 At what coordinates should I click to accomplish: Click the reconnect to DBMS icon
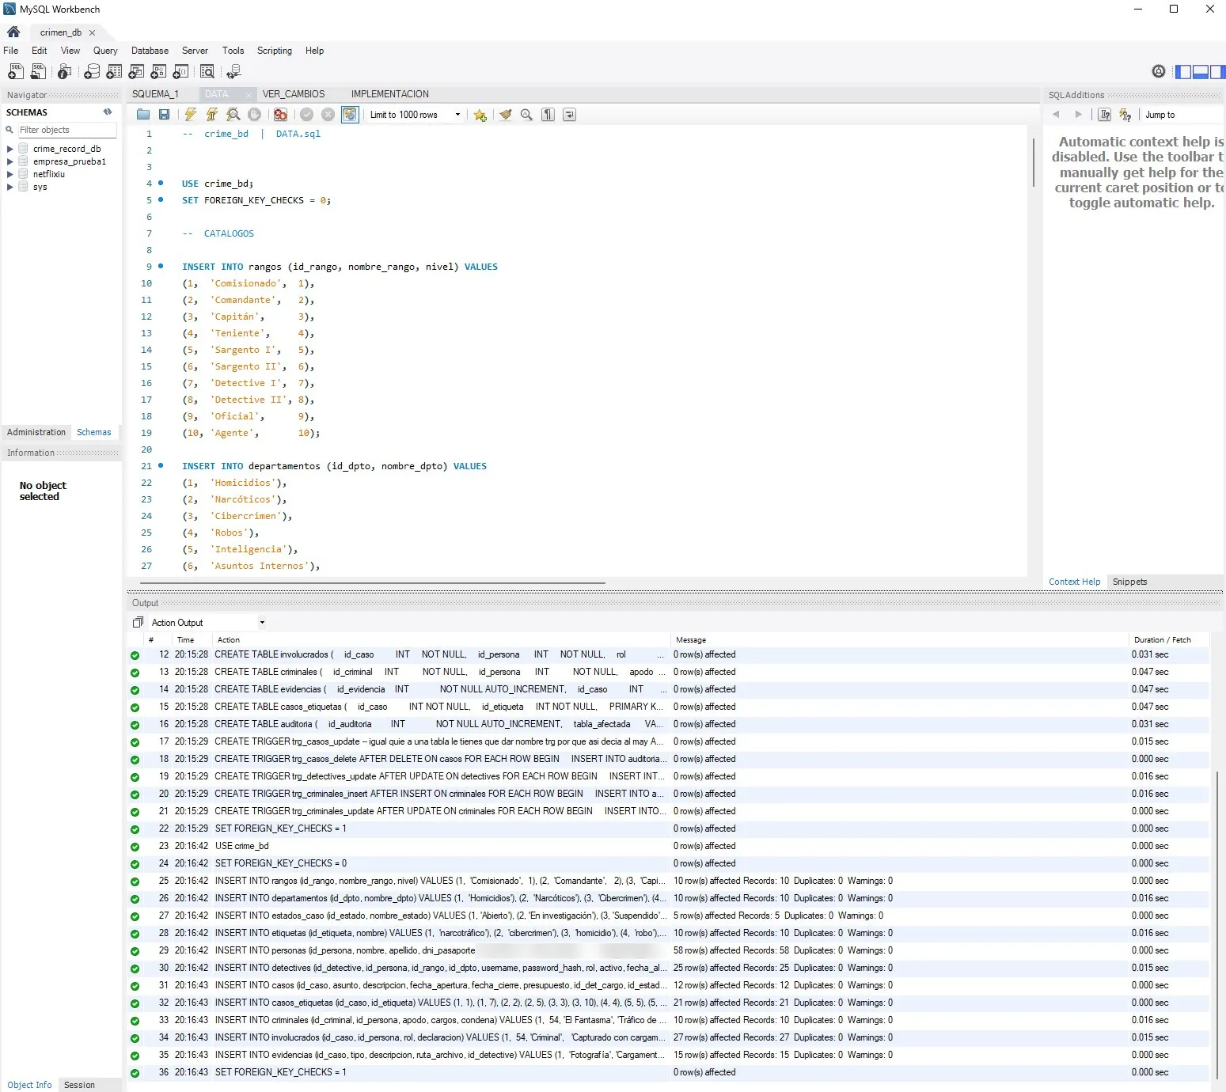pos(233,72)
